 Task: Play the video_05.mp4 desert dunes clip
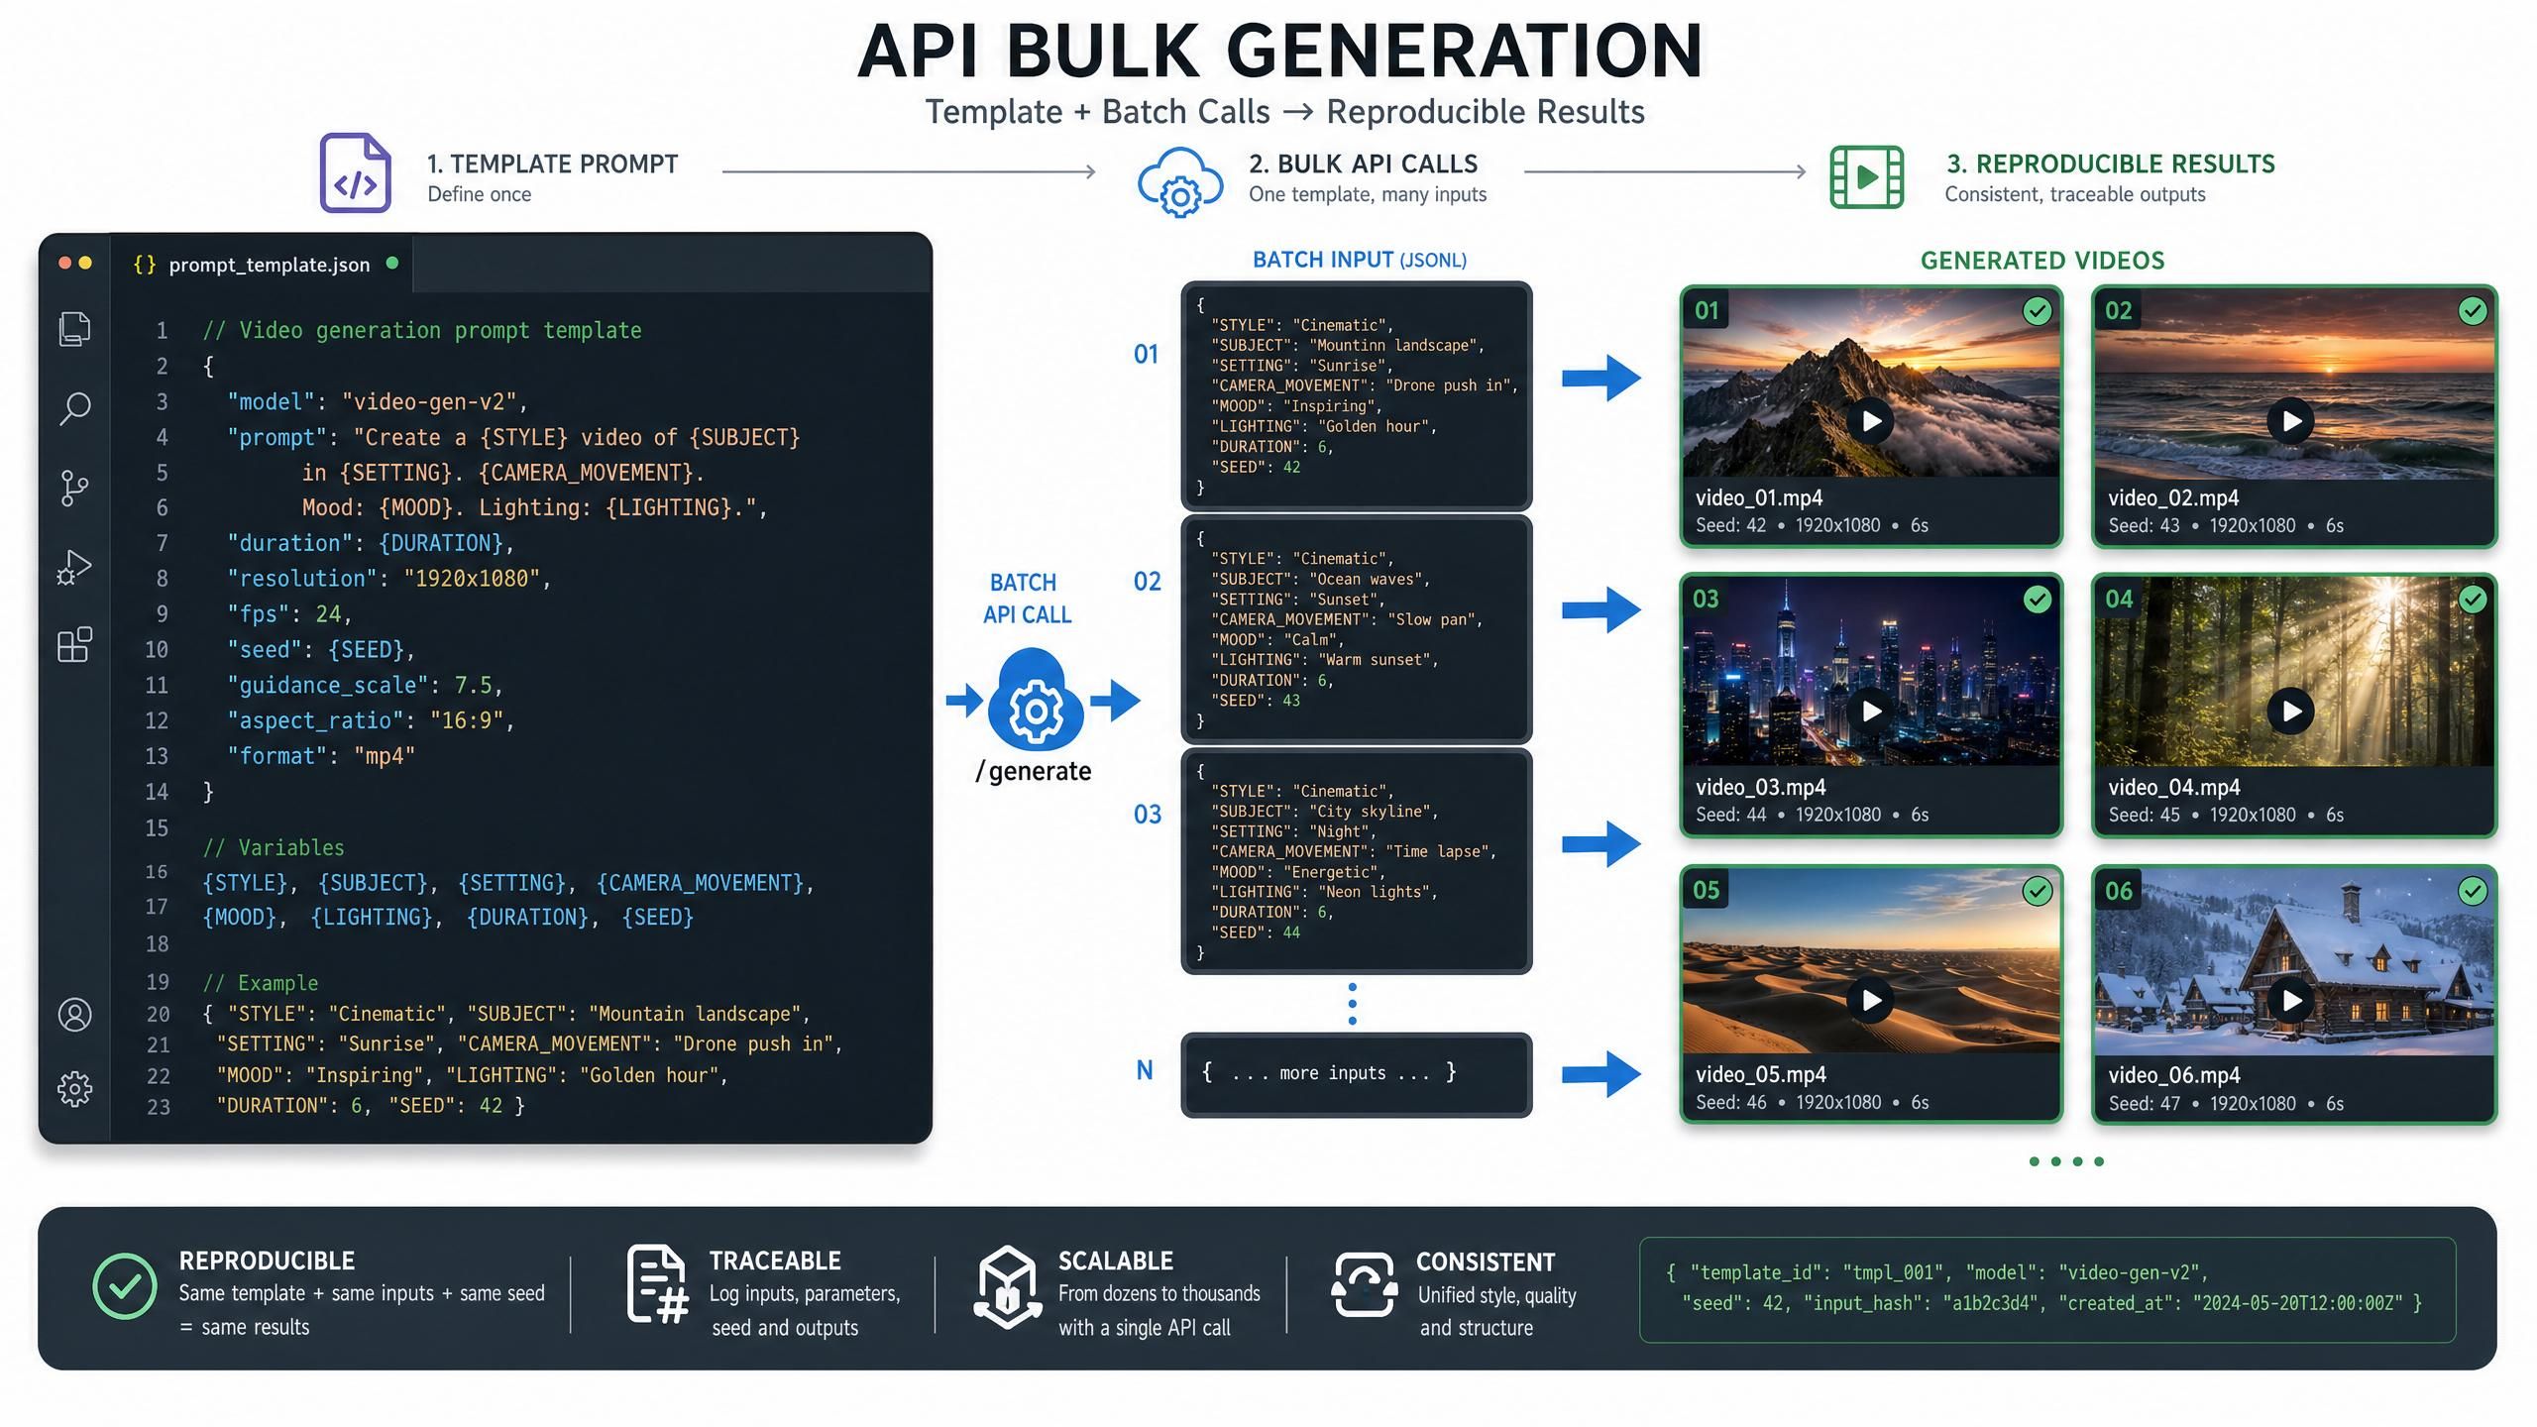tap(1870, 1000)
